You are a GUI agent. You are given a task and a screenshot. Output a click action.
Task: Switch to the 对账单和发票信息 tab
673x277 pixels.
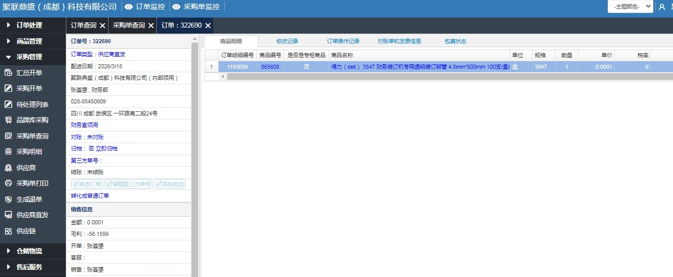click(x=399, y=41)
